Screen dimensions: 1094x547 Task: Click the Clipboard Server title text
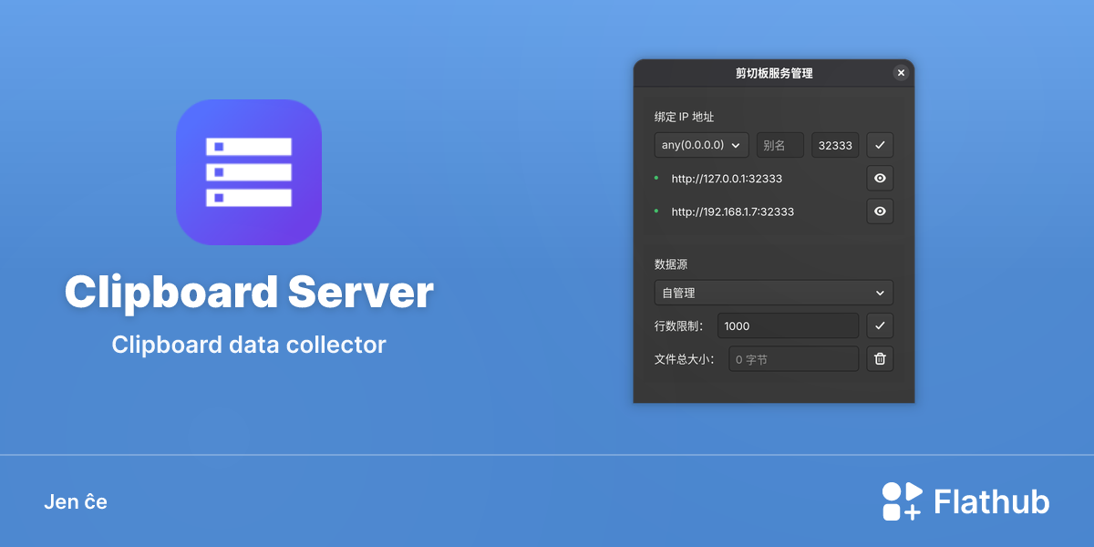[249, 293]
